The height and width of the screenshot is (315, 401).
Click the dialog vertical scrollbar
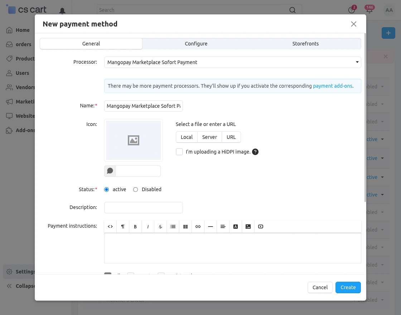pos(365,118)
